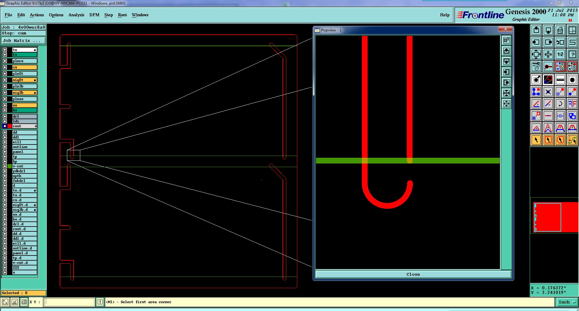579x311 pixels.
Task: Click the delete point X icon
Action: [548, 92]
